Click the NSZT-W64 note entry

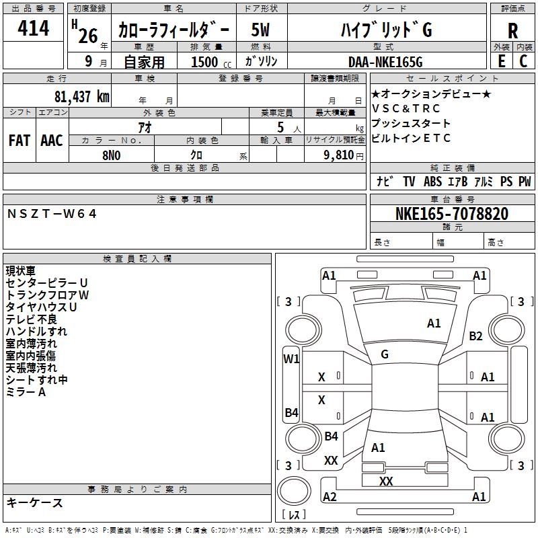pyautogui.click(x=52, y=214)
